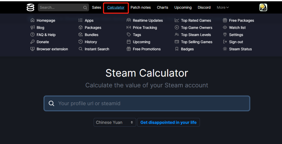Select Charts in the top navigation

(162, 8)
